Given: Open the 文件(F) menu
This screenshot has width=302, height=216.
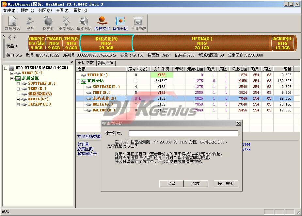Looking at the screenshot, I should pyautogui.click(x=9, y=10).
